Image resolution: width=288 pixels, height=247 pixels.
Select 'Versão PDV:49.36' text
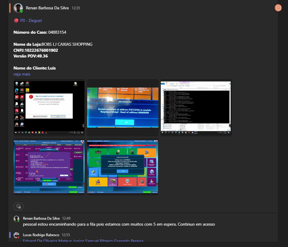coord(30,56)
